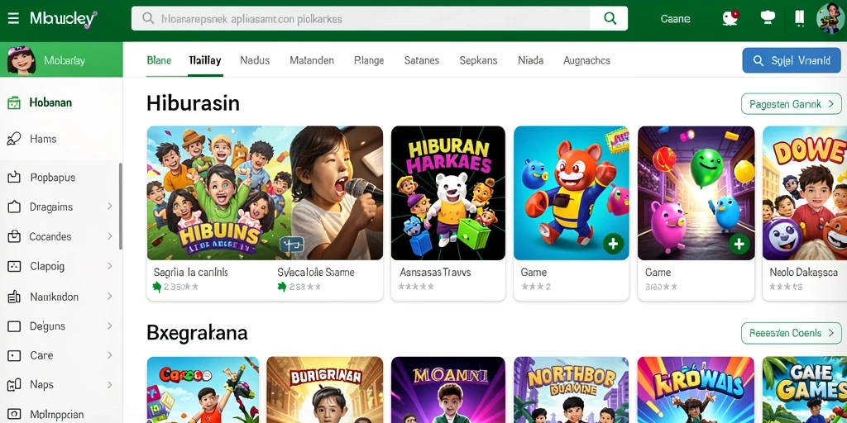This screenshot has width=847, height=423.
Task: Click the overlay icon on Hibuins banner
Action: click(x=292, y=245)
